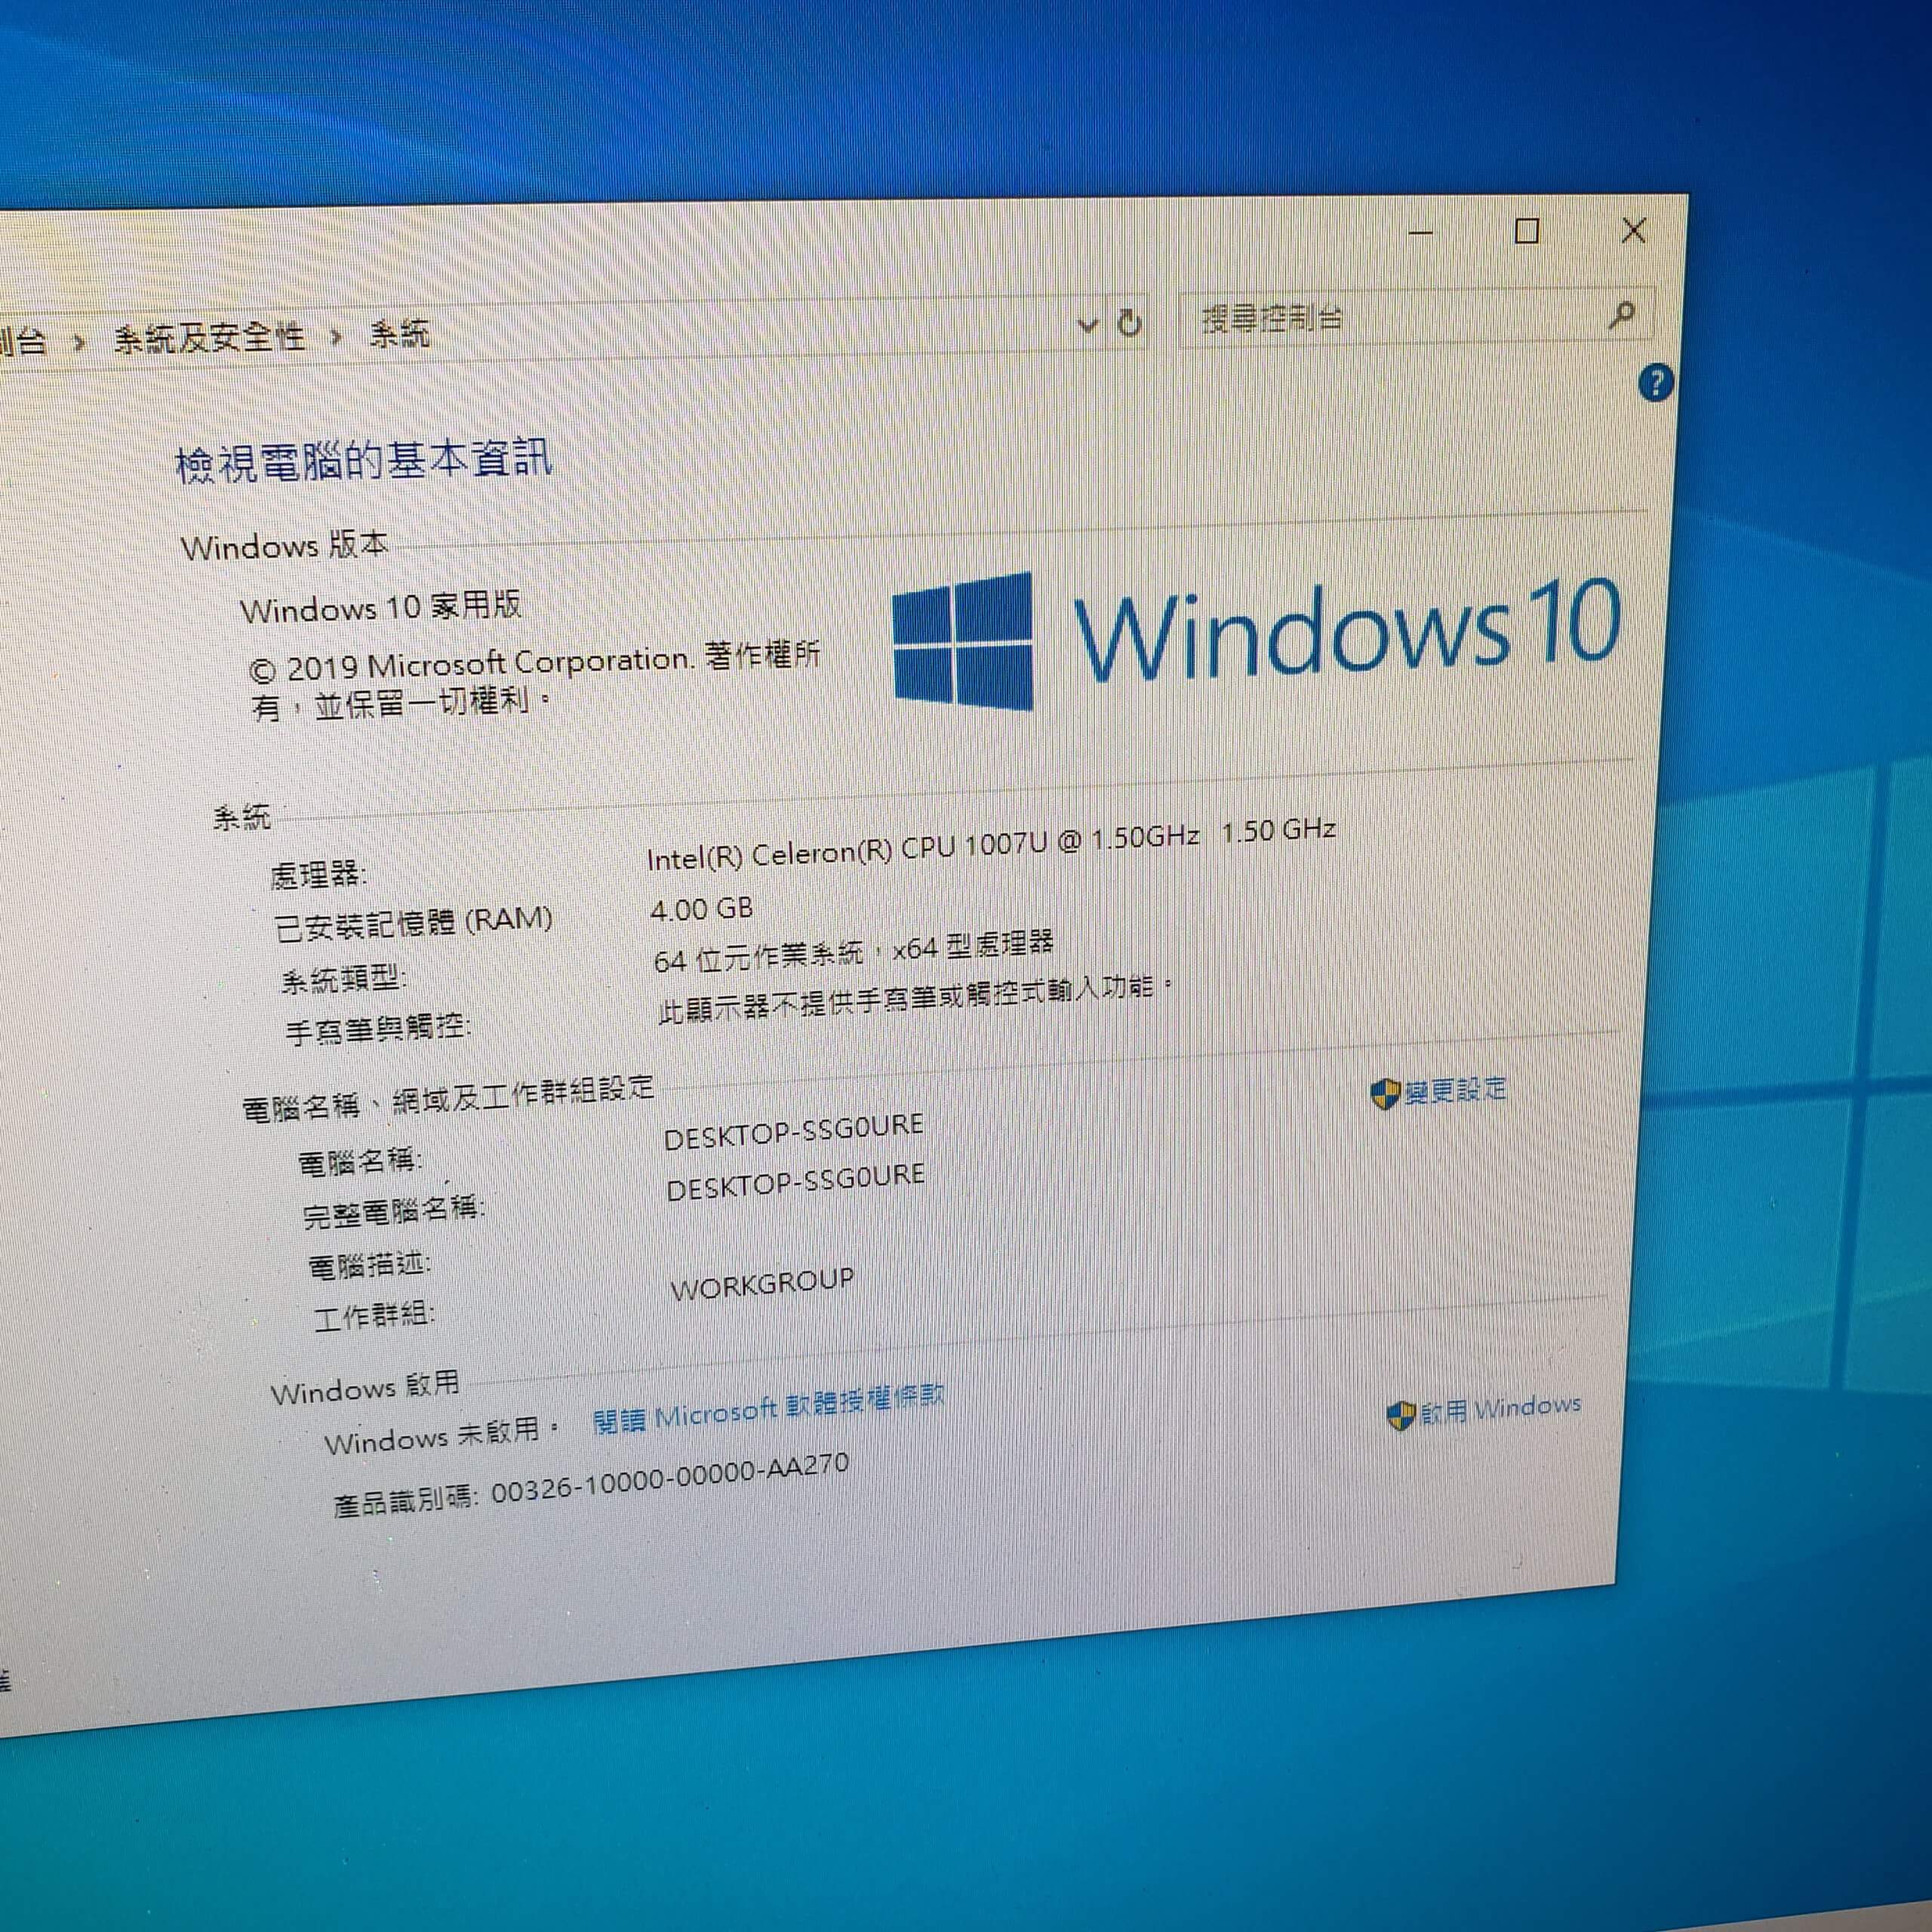Select the 4.00 GB RAM value
Image resolution: width=1932 pixels, height=1932 pixels.
(702, 909)
